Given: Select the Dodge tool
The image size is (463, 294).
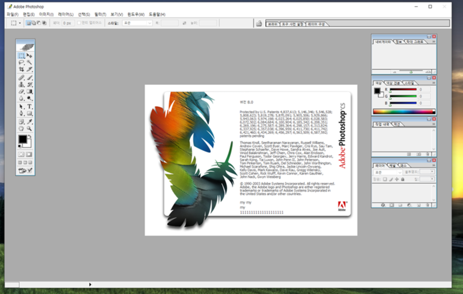Looking at the screenshot, I should pyautogui.click(x=30, y=98).
